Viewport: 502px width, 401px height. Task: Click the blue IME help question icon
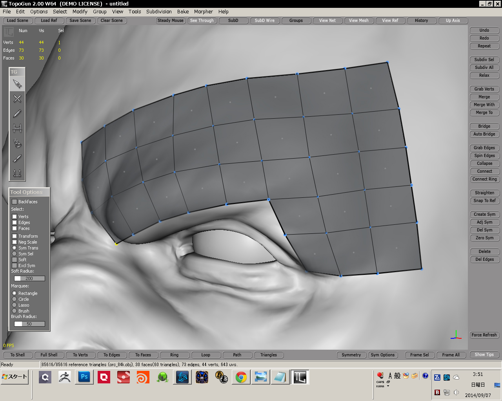(426, 376)
